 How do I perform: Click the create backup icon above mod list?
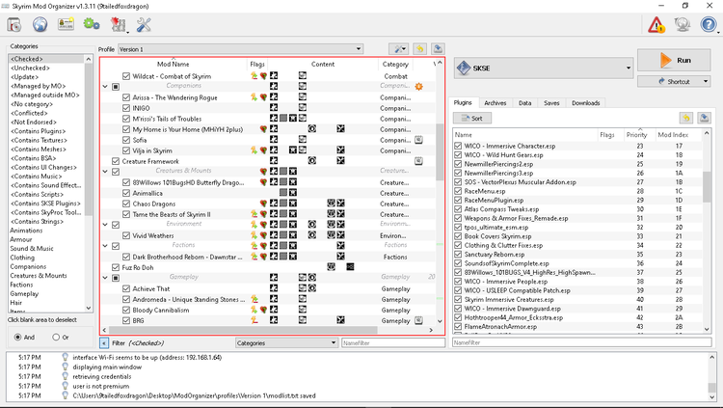click(438, 49)
